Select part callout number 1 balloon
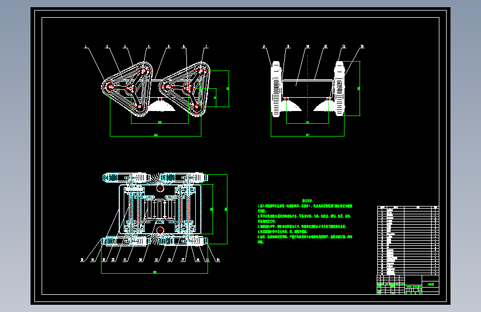 coord(85,47)
